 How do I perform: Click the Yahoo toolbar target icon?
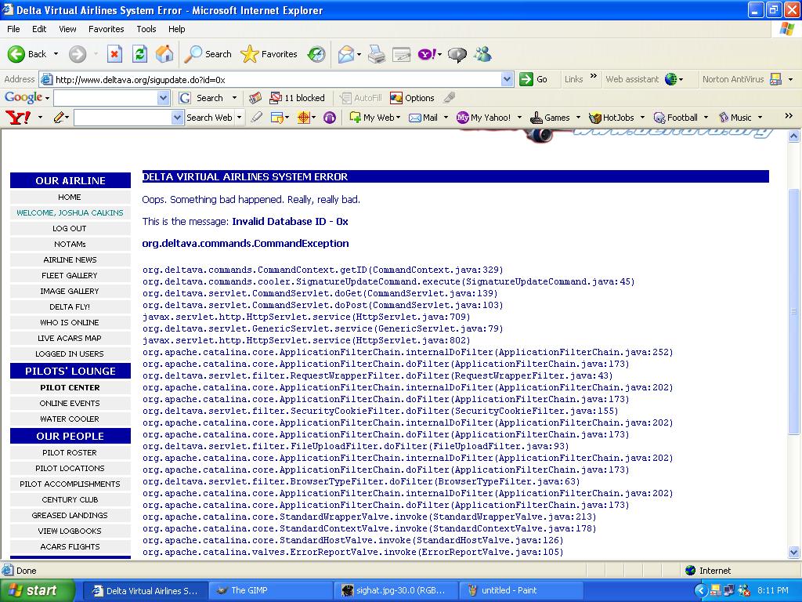coord(304,118)
